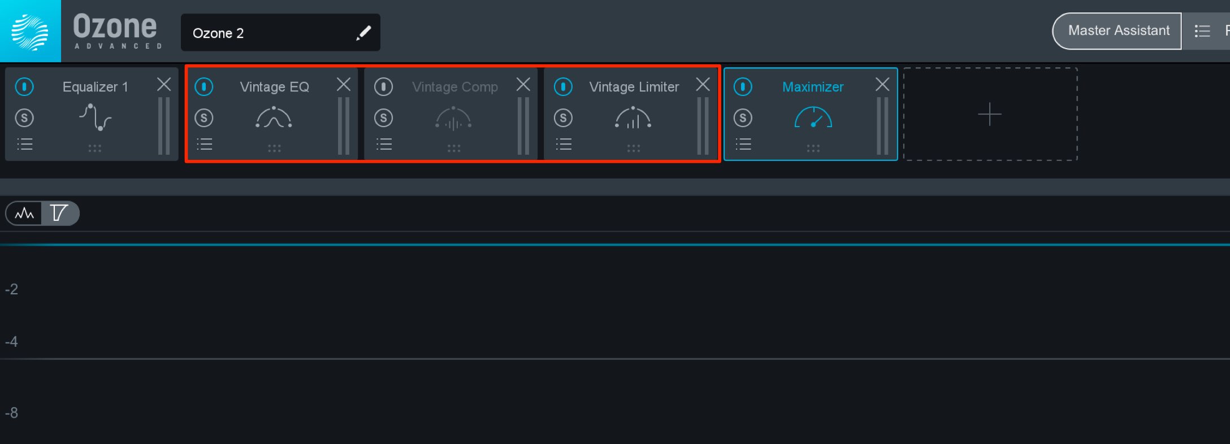Bypass the Maximizer module power button
The height and width of the screenshot is (444, 1230).
[743, 86]
